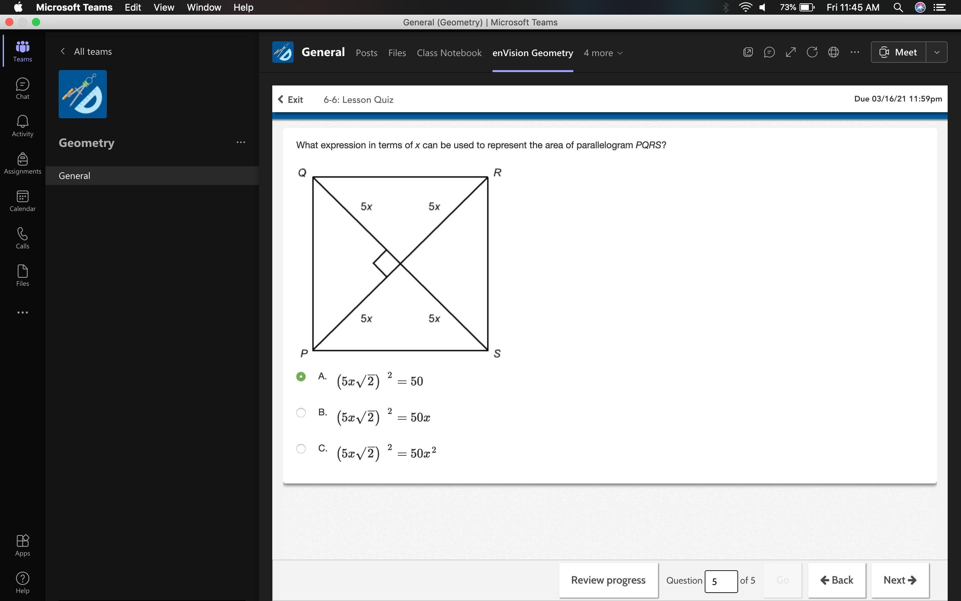Select answer option B radio button
The width and height of the screenshot is (961, 601).
(301, 413)
